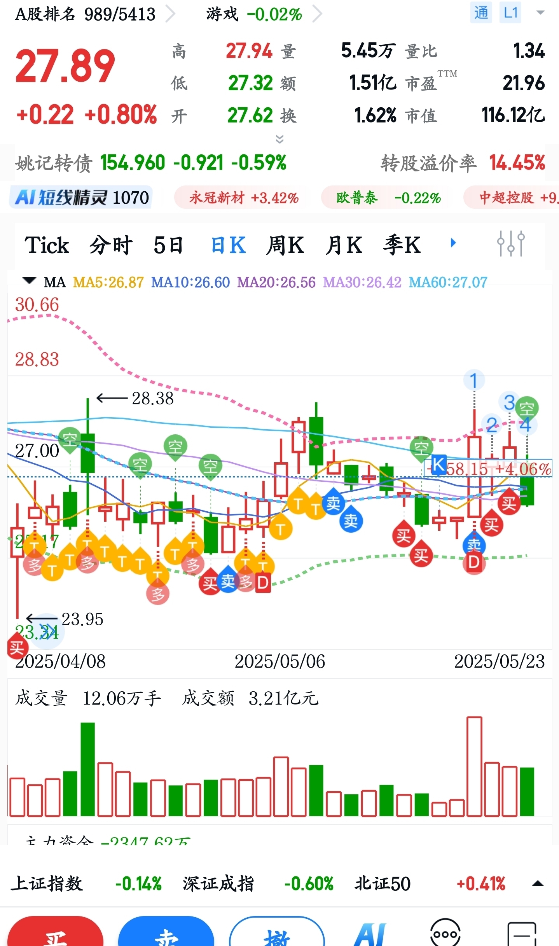Screen dimensions: 559x946
Task: Show more K-line periods arrow
Action: pyautogui.click(x=453, y=243)
